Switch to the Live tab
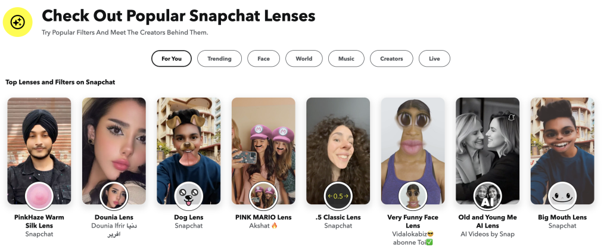 (434, 59)
